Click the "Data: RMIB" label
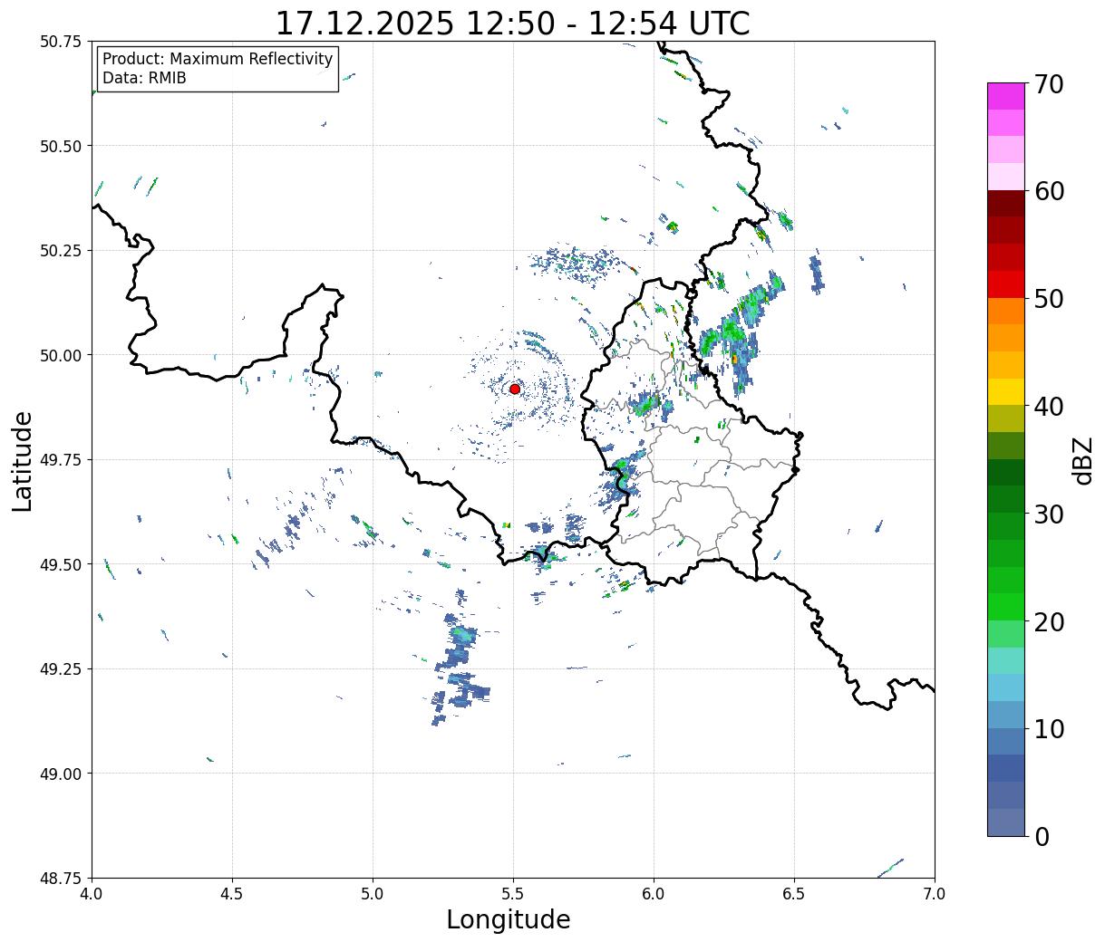This screenshot has height=942, width=1105. pos(144,78)
